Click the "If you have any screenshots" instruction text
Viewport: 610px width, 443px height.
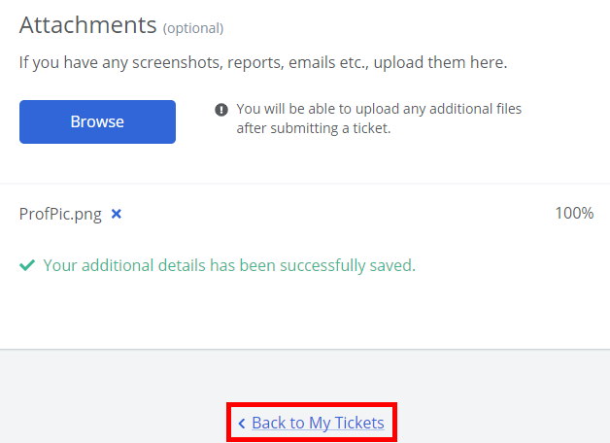[x=263, y=62]
